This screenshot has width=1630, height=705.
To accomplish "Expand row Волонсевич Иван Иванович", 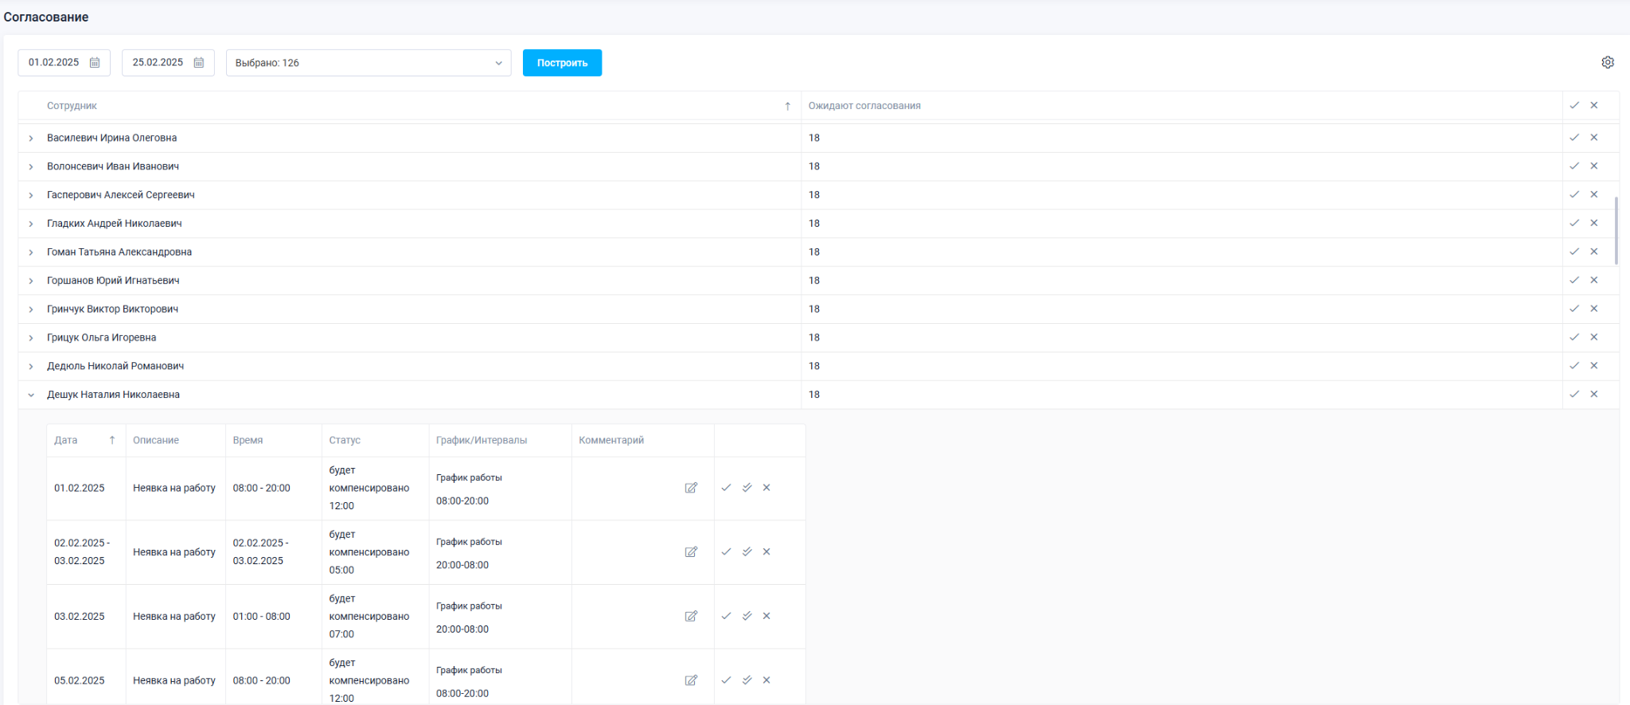I will click(x=31, y=167).
